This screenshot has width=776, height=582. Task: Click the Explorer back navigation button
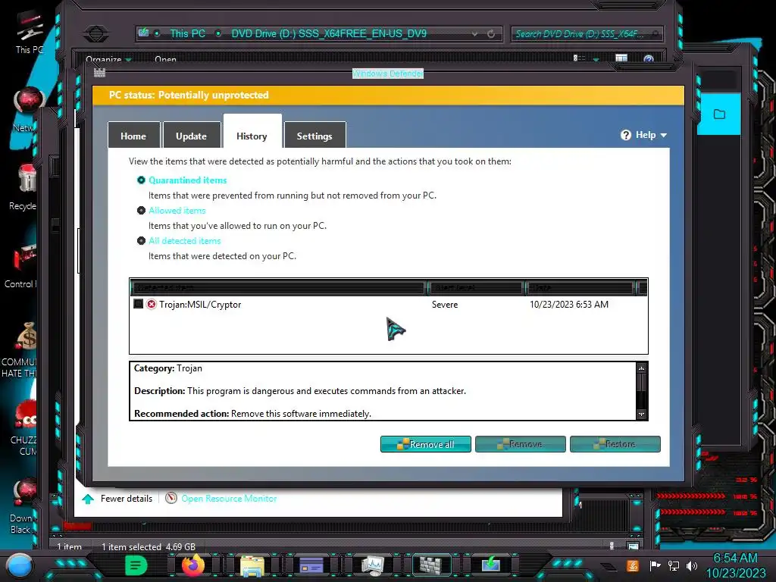96,33
